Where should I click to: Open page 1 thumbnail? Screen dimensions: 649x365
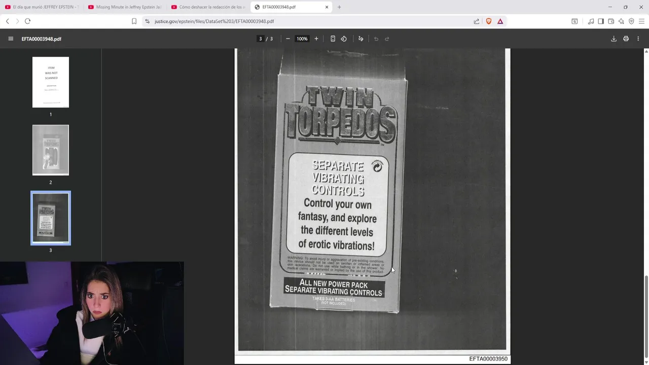[51, 82]
